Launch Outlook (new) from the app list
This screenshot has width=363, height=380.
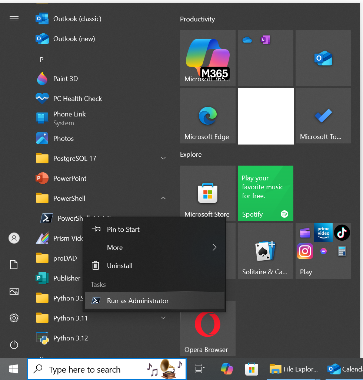[x=101, y=39]
